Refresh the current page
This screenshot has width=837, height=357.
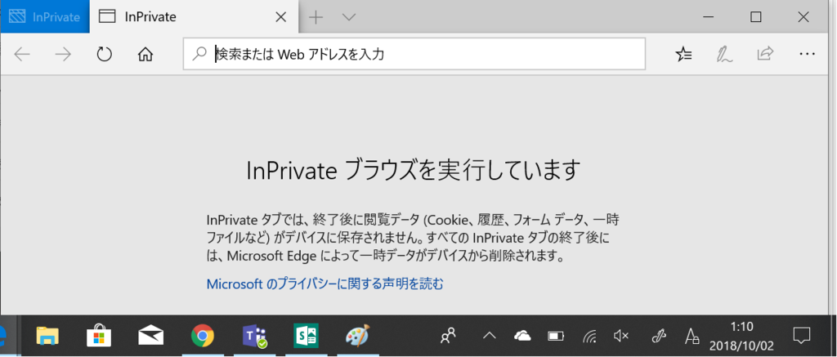pos(104,54)
